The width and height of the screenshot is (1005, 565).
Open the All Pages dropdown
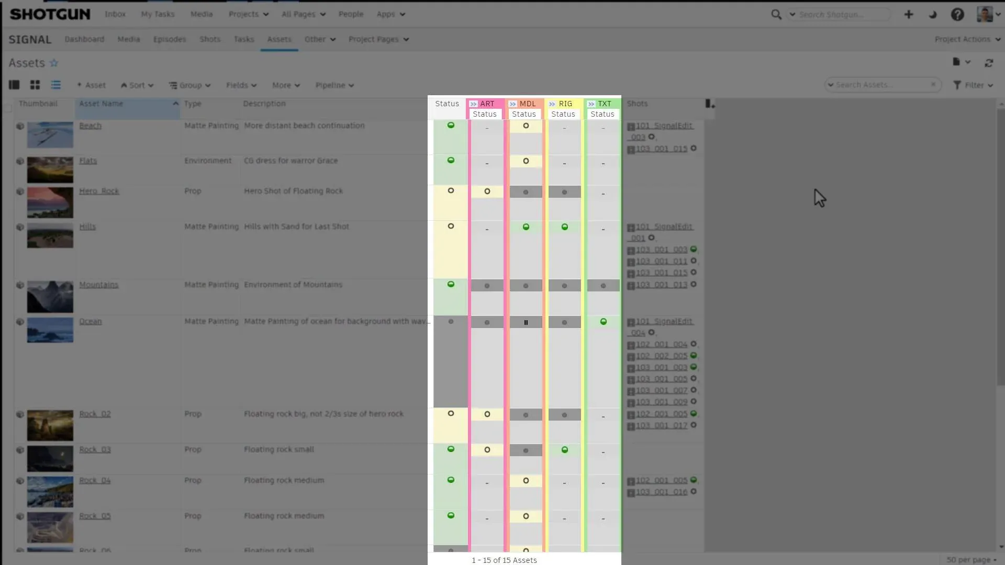304,14
